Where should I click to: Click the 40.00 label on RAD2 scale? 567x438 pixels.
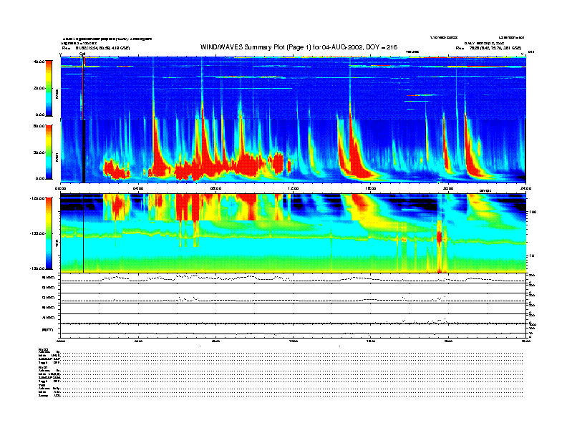coord(39,62)
